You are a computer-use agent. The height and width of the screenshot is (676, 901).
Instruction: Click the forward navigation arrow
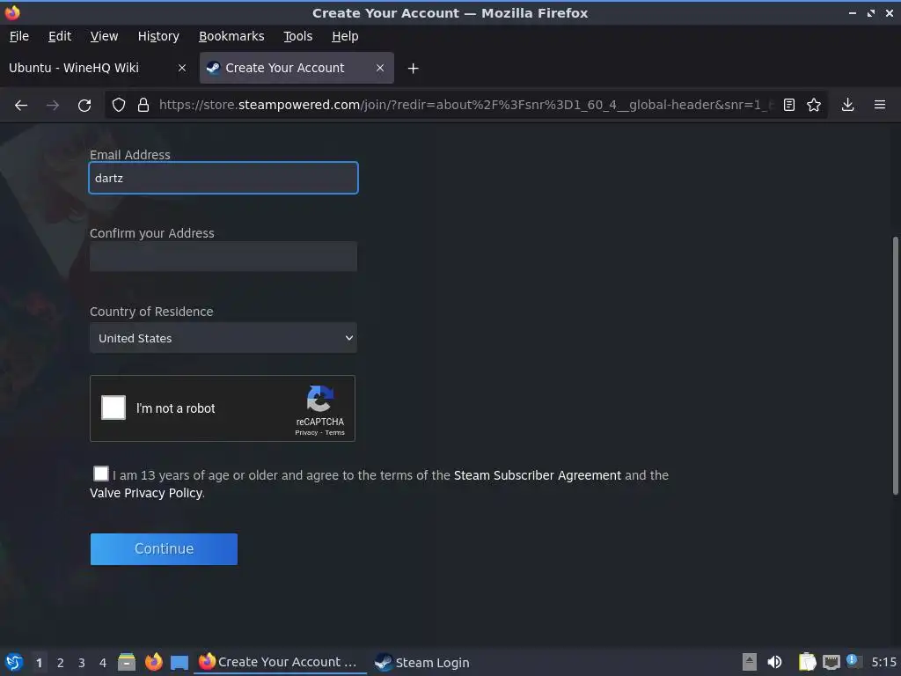(x=53, y=106)
